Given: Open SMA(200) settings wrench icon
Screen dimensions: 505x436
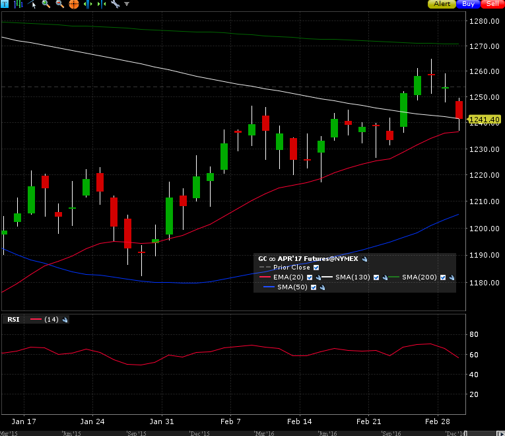Looking at the screenshot, I should point(452,278).
